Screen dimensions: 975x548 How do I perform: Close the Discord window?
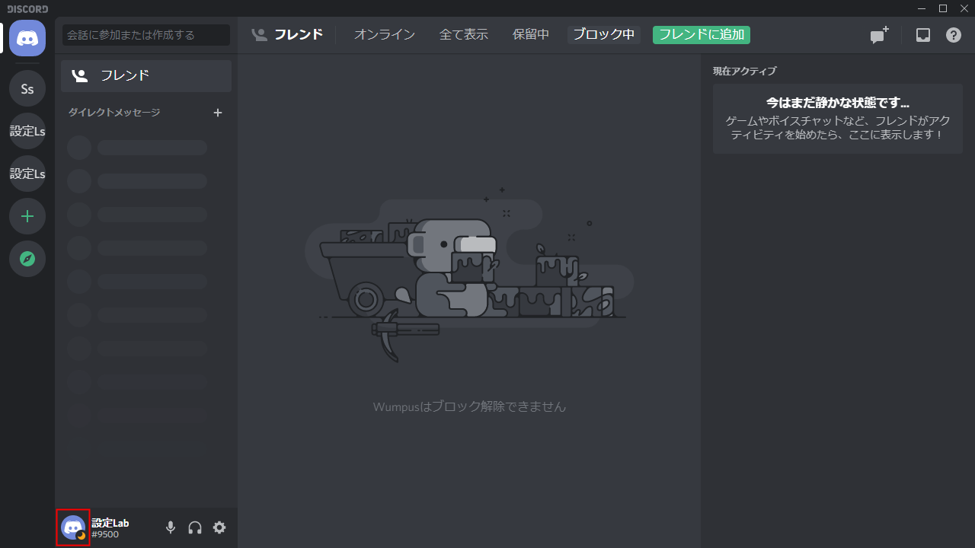click(x=964, y=8)
